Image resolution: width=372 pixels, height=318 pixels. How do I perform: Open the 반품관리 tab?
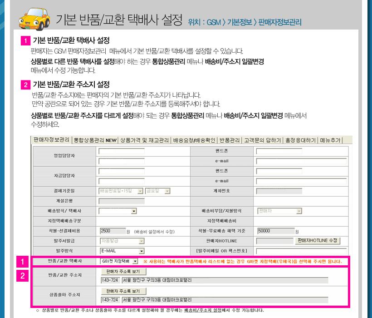coord(230,140)
